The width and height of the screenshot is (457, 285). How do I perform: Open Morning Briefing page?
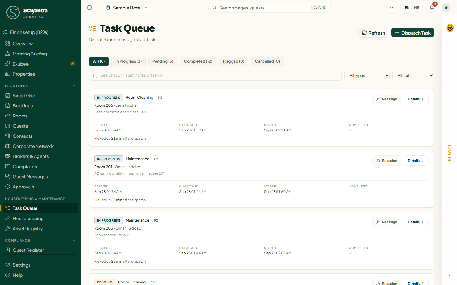pos(40,54)
